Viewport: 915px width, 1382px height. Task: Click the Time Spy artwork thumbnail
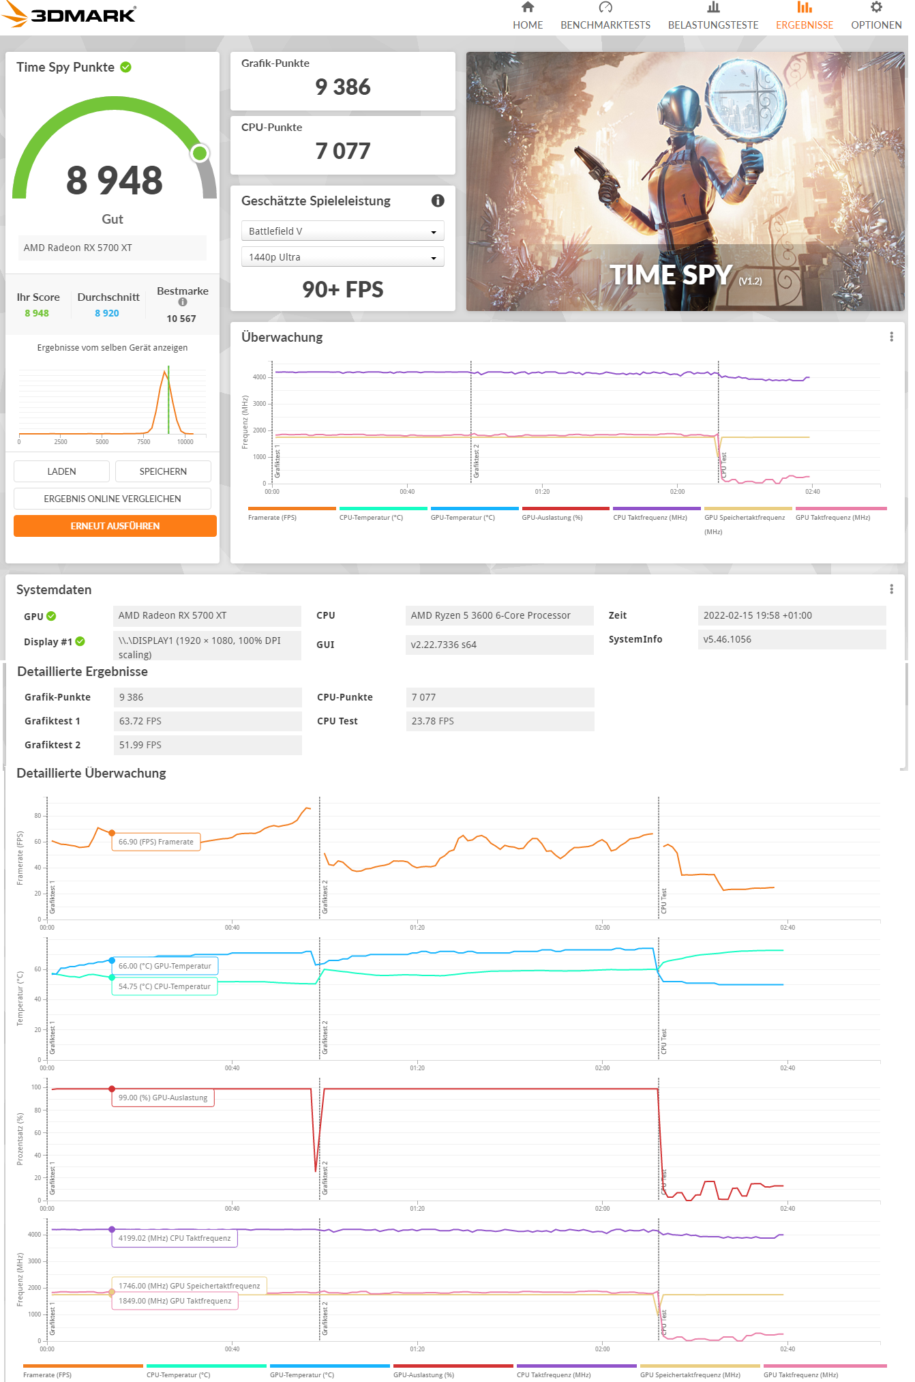click(x=685, y=181)
